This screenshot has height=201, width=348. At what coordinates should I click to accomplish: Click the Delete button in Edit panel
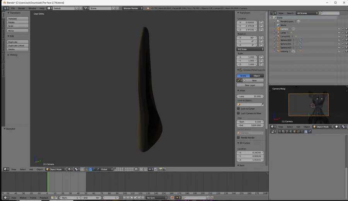pyautogui.click(x=17, y=49)
